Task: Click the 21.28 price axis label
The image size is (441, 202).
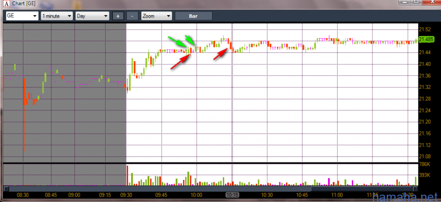Action: point(425,98)
